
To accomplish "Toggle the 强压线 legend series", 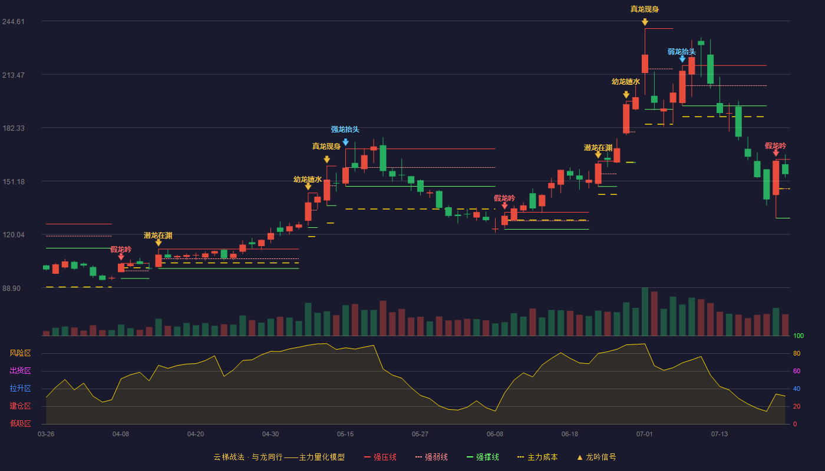I will click(x=380, y=457).
